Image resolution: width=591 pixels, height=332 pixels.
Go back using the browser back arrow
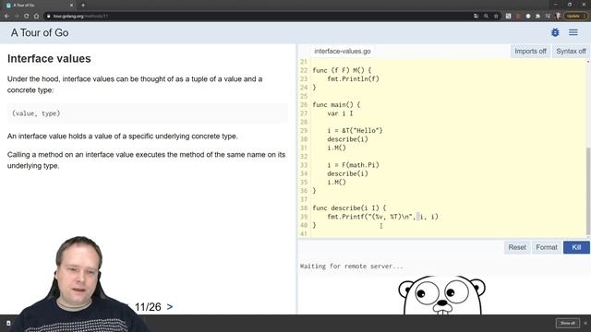click(x=6, y=17)
